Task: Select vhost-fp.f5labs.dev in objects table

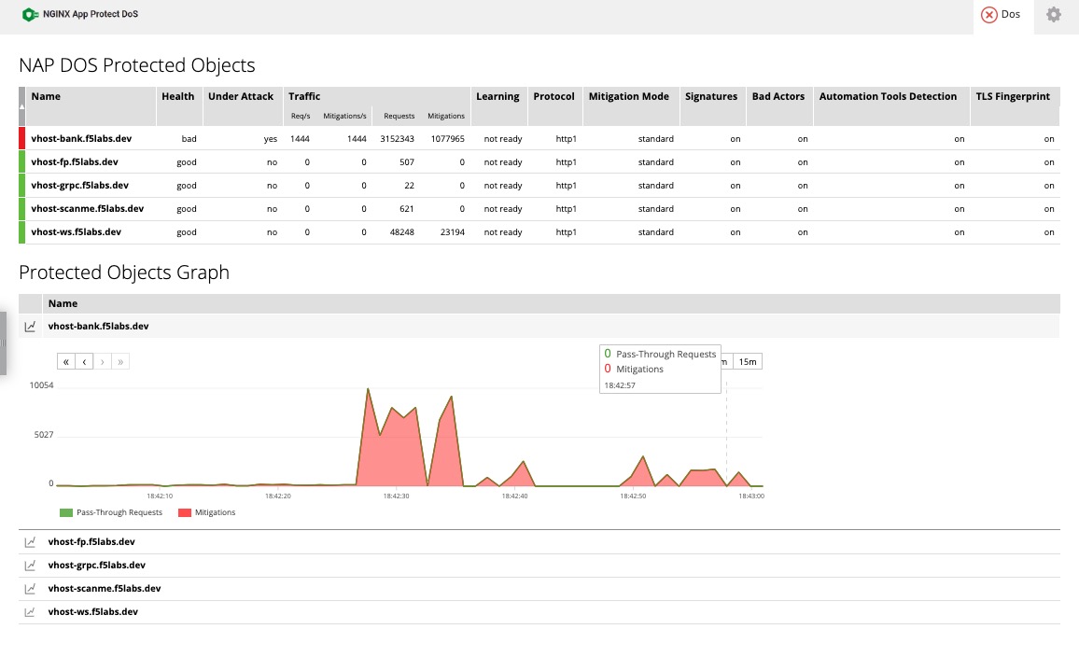Action: tap(75, 161)
